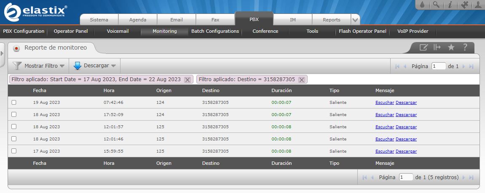The height and width of the screenshot is (193, 485).
Task: Click the sticky note edit icon
Action: point(423,48)
